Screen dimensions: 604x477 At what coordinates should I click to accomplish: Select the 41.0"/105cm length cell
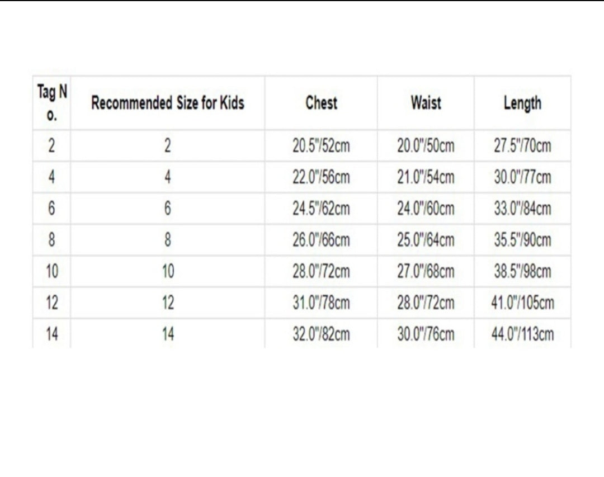coord(522,303)
